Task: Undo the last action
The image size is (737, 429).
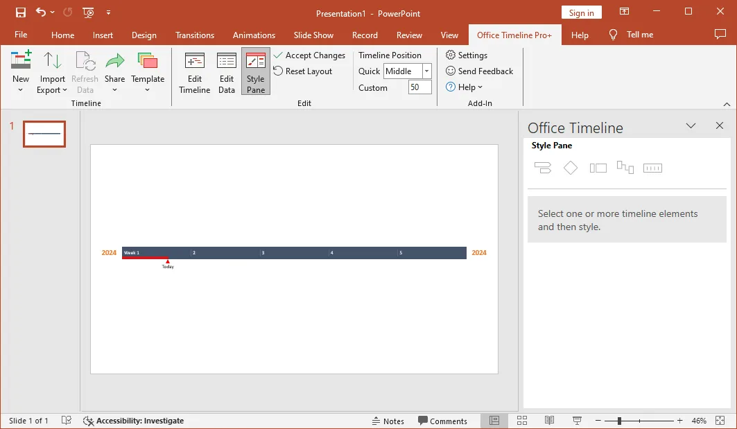Action: [x=41, y=12]
